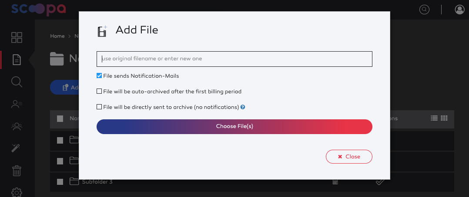The height and width of the screenshot is (197, 469).
Task: Toggle the select-all checkbox in table header
Action: click(60, 119)
